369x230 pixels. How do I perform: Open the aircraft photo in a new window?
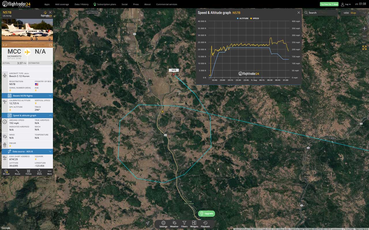point(51,45)
